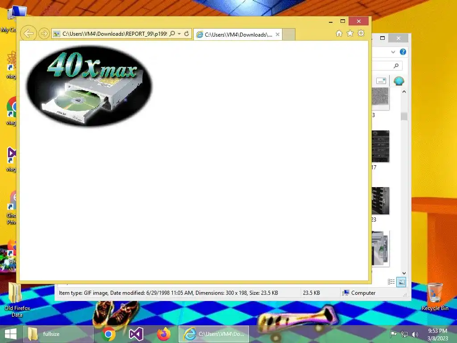
Task: Click the clock showing 9:53 PM
Action: point(437,334)
